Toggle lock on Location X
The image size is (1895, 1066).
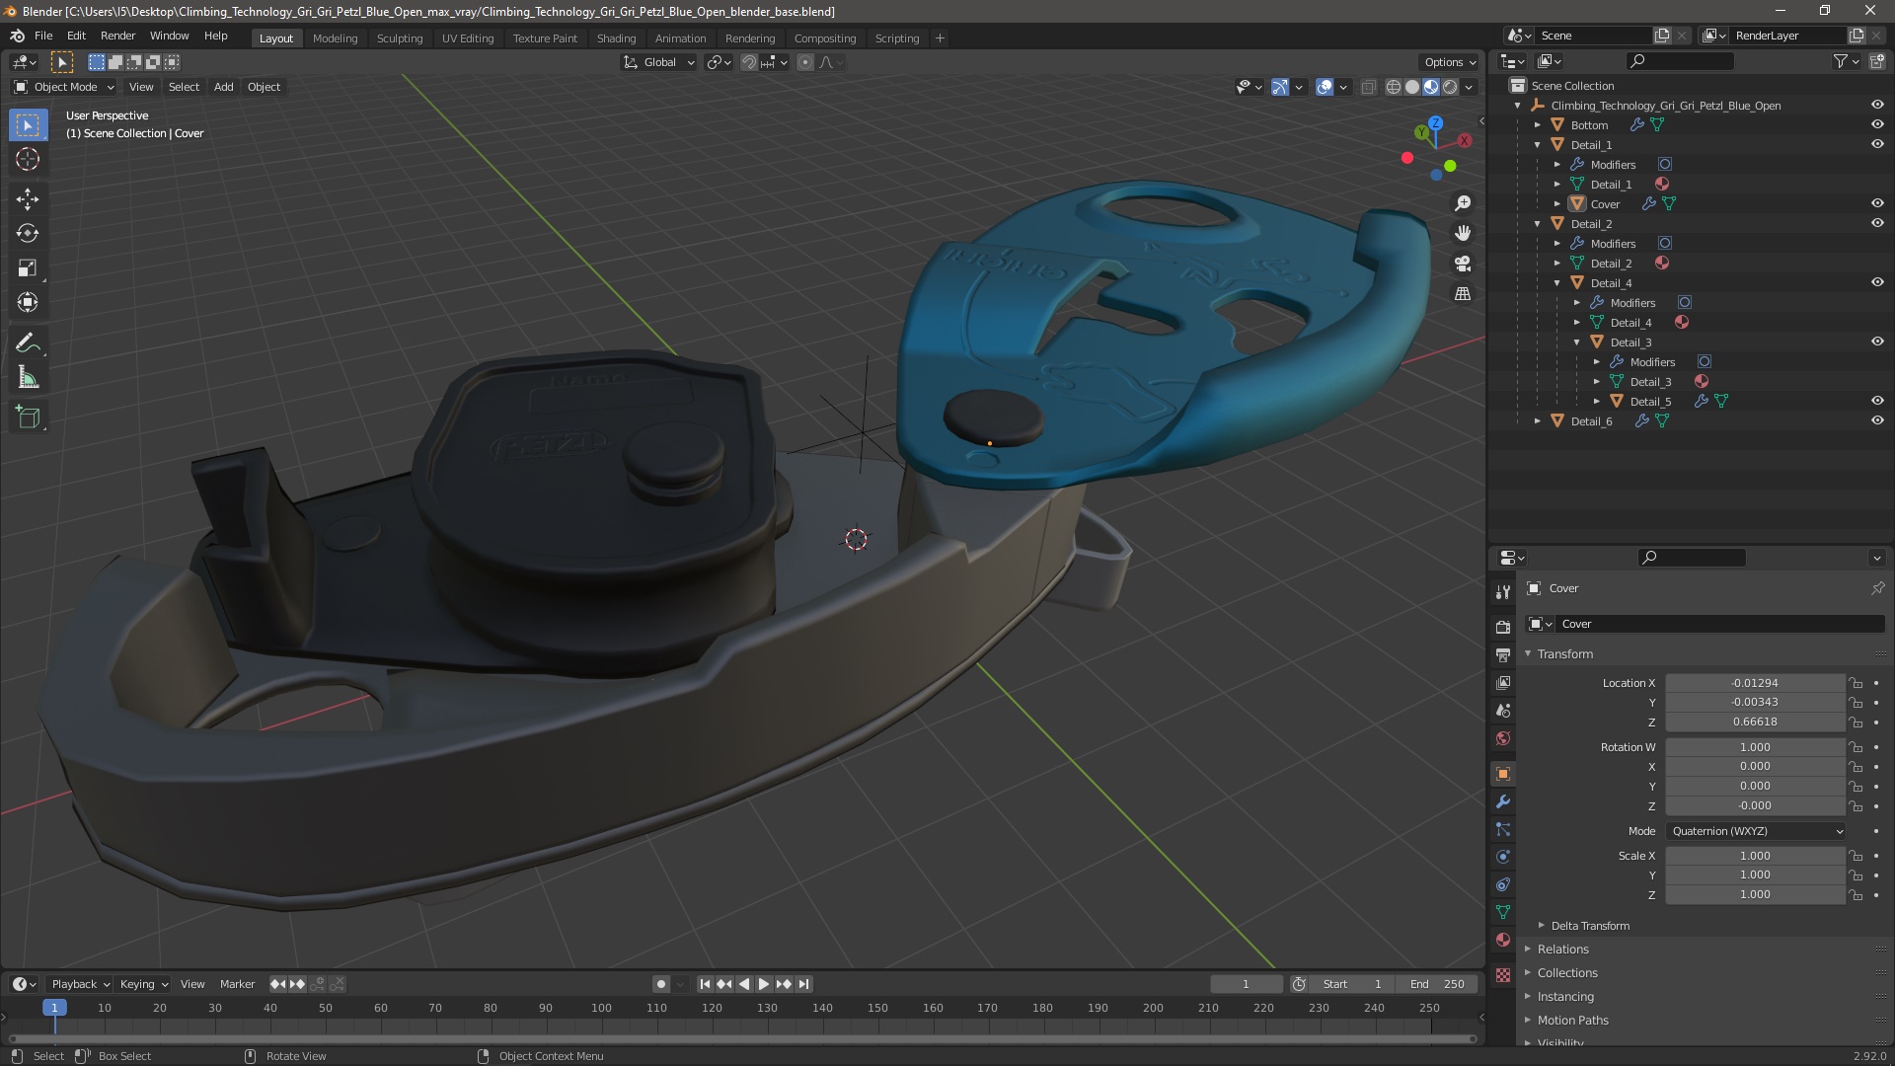[1856, 683]
